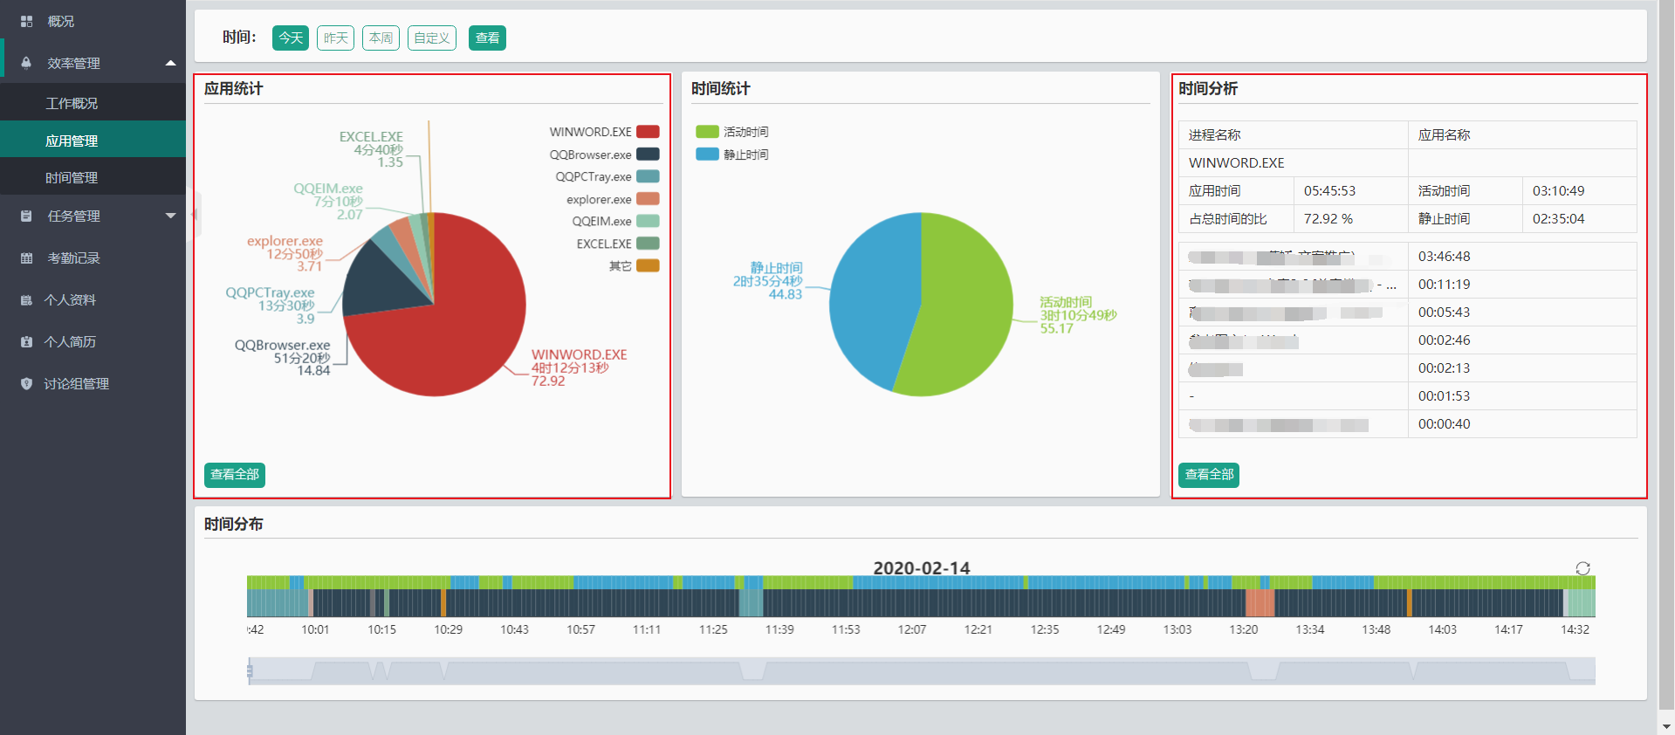The width and height of the screenshot is (1675, 735).
Task: Click the timeline zoom slider left handle
Action: pos(250,671)
